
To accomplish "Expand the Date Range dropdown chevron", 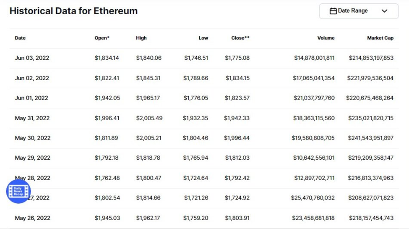I will (x=384, y=11).
